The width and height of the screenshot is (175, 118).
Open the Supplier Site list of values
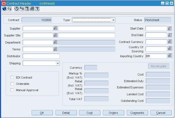55,35
